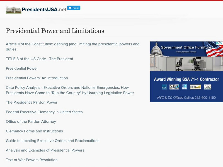Click the HUBZone logo in the ad
Viewport: 223px width, 167px height.
[195, 87]
